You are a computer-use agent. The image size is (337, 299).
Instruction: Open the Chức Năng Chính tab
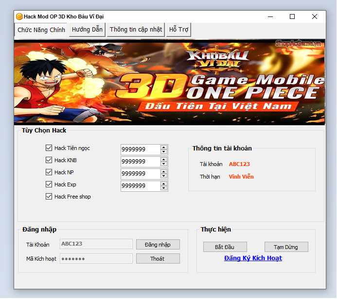(x=41, y=30)
